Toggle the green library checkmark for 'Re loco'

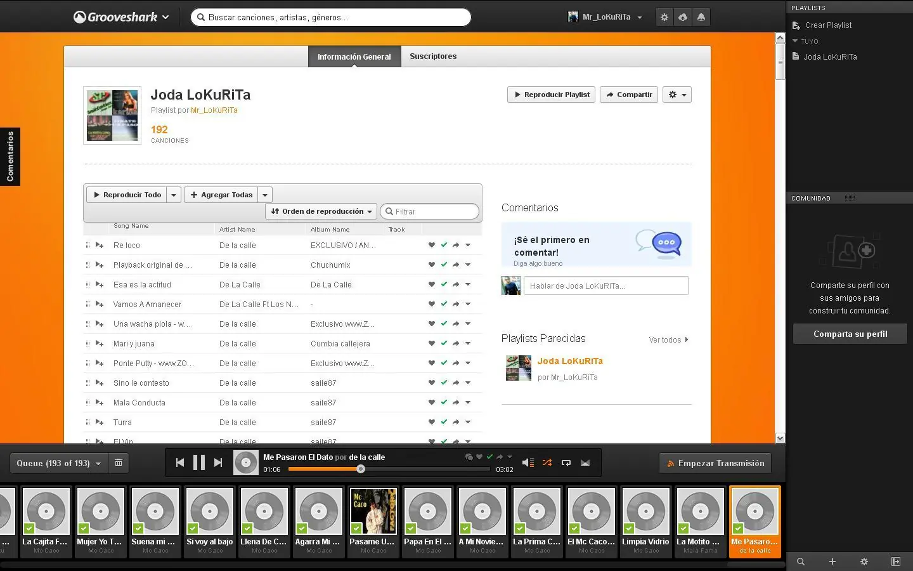coord(444,245)
